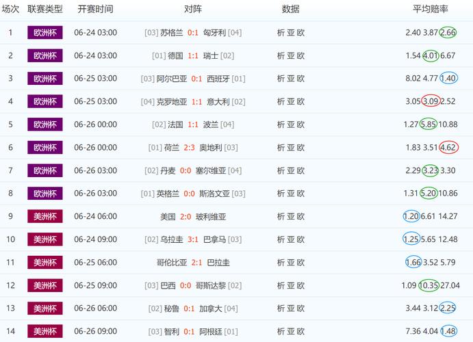Open 欧 link for 美国 vs 玻利维亚
This screenshot has height=342, width=473.
tap(301, 217)
